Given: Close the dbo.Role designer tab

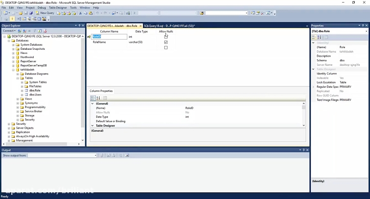Looking at the screenshot, I should 141,26.
